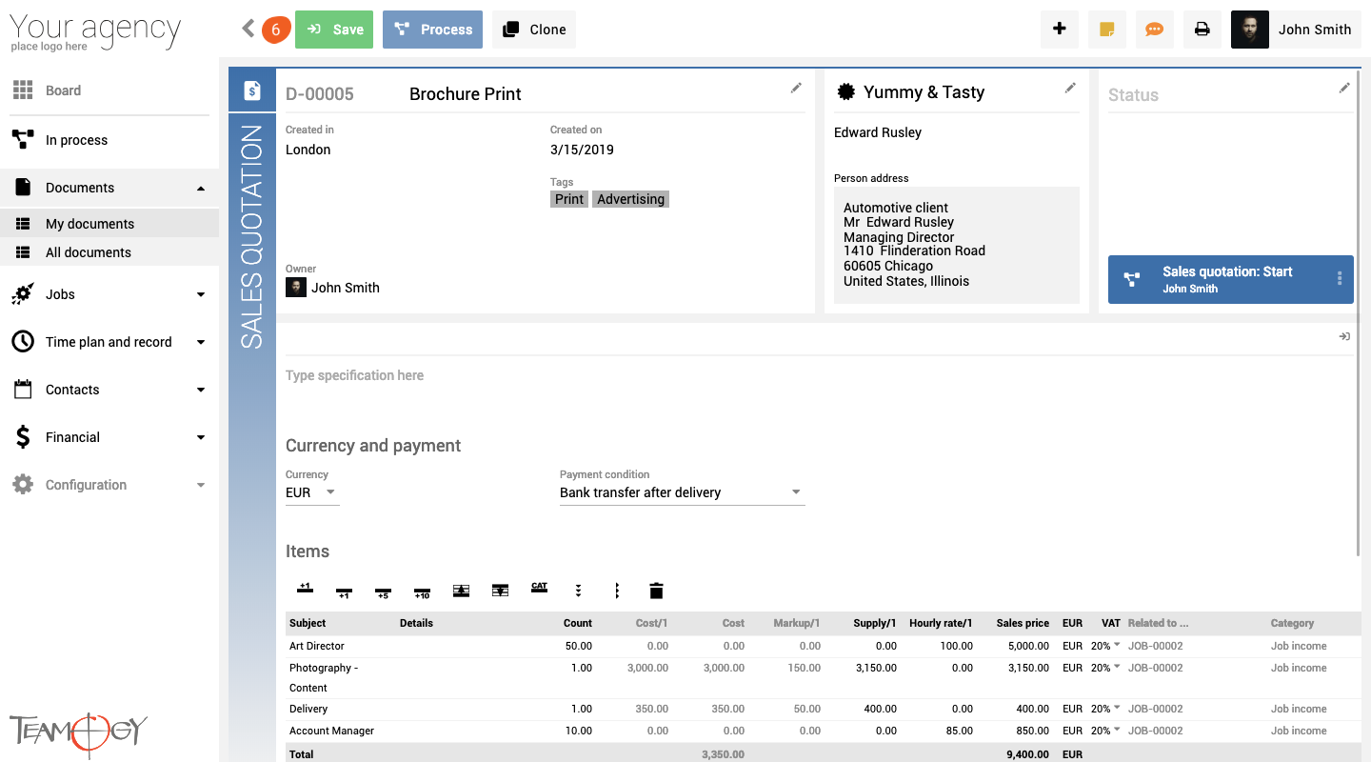The height and width of the screenshot is (762, 1371).
Task: Click the move row down icon
Action: click(500, 591)
